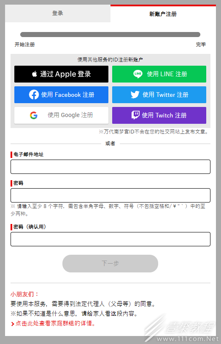Click the 下一步 button

coord(110,264)
